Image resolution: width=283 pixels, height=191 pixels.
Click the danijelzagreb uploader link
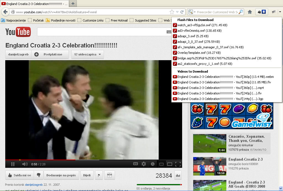point(34,185)
